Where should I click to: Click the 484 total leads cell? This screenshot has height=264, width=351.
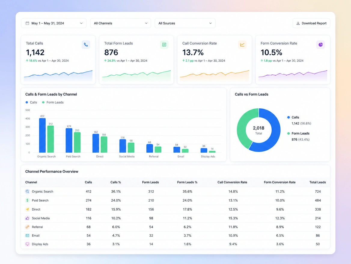coord(318,200)
